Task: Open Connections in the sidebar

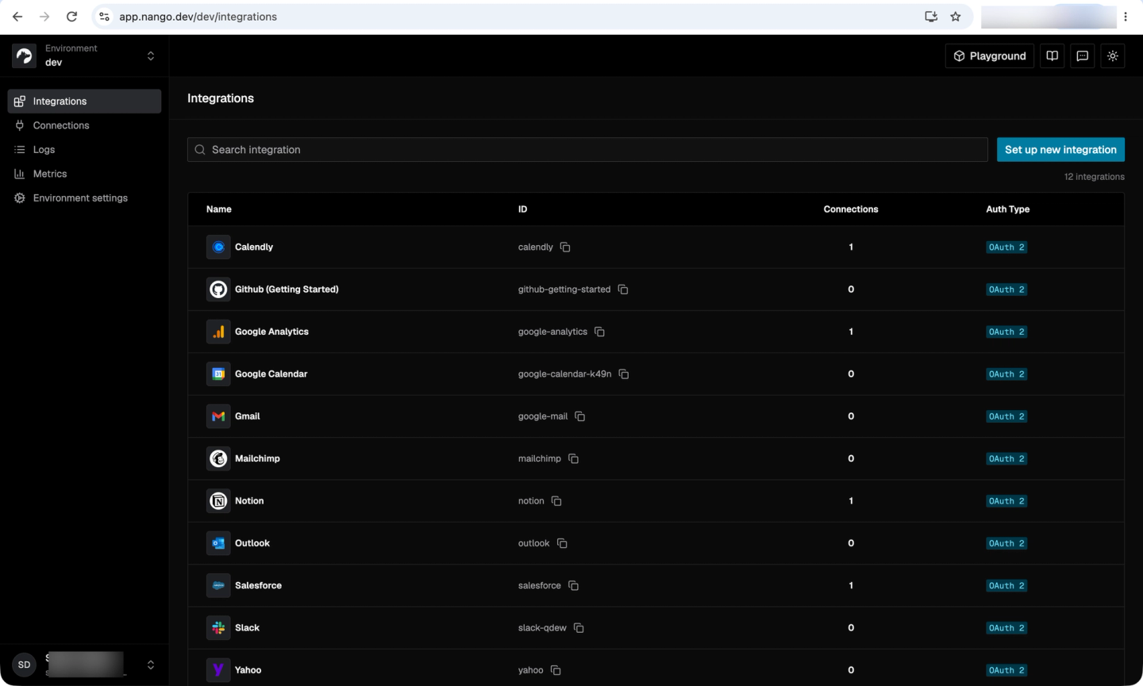Action: tap(84, 125)
